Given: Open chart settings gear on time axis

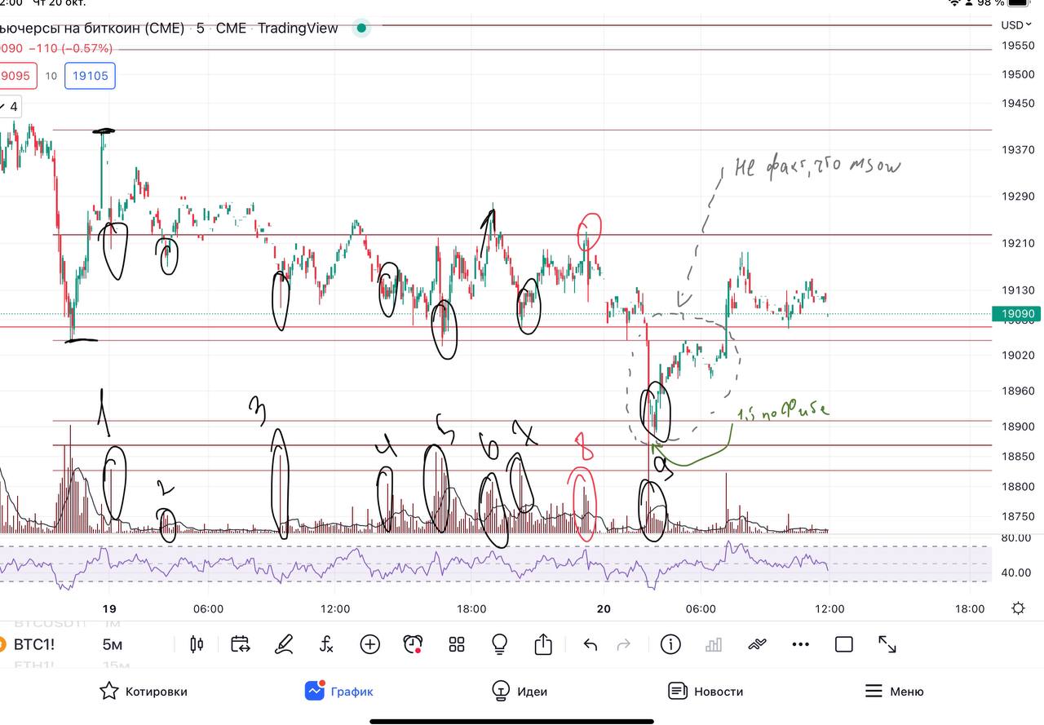Looking at the screenshot, I should click(1018, 608).
